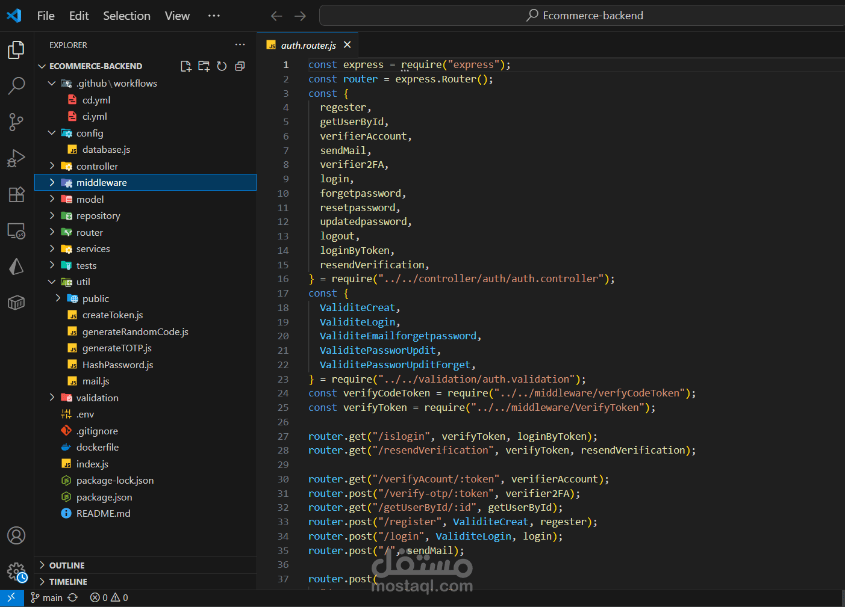The width and height of the screenshot is (845, 607).
Task: Open the triangular extension icon in activity bar
Action: pos(16,267)
